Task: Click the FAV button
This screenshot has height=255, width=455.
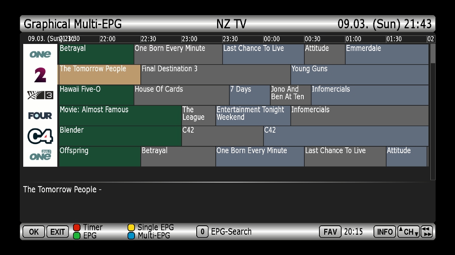Action: (x=330, y=232)
